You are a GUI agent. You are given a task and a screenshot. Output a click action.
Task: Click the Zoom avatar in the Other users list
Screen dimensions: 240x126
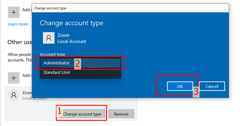[13, 95]
